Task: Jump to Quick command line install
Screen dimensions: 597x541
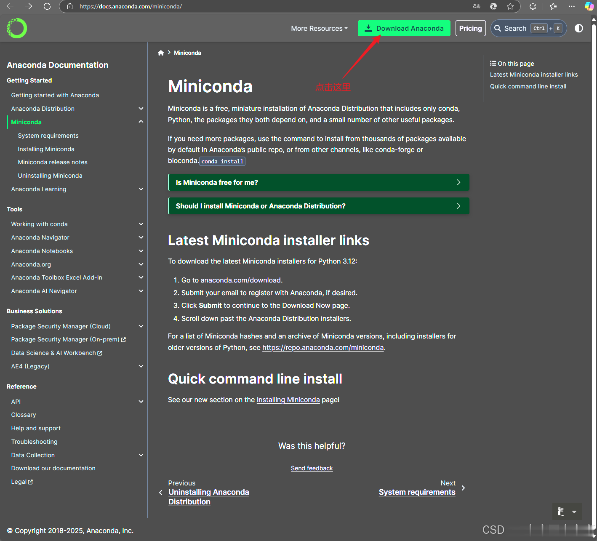Action: (528, 86)
